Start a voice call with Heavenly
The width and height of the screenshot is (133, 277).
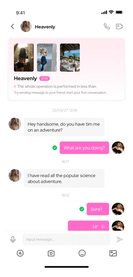coord(107,26)
